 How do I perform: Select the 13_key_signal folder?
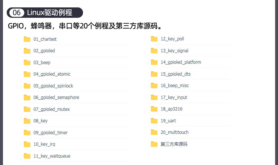(x=175, y=51)
